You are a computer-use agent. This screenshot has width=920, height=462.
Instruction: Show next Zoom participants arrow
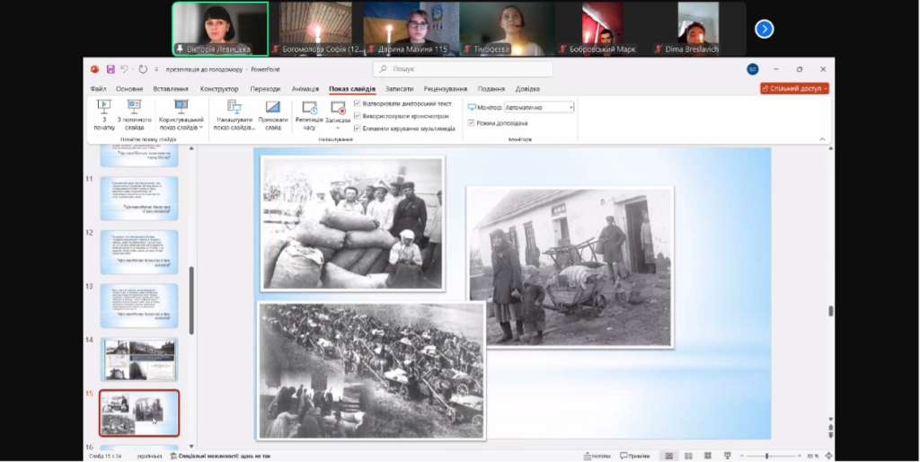point(764,29)
